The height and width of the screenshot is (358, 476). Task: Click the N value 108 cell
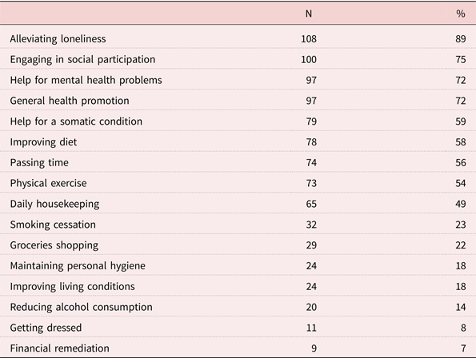309,39
